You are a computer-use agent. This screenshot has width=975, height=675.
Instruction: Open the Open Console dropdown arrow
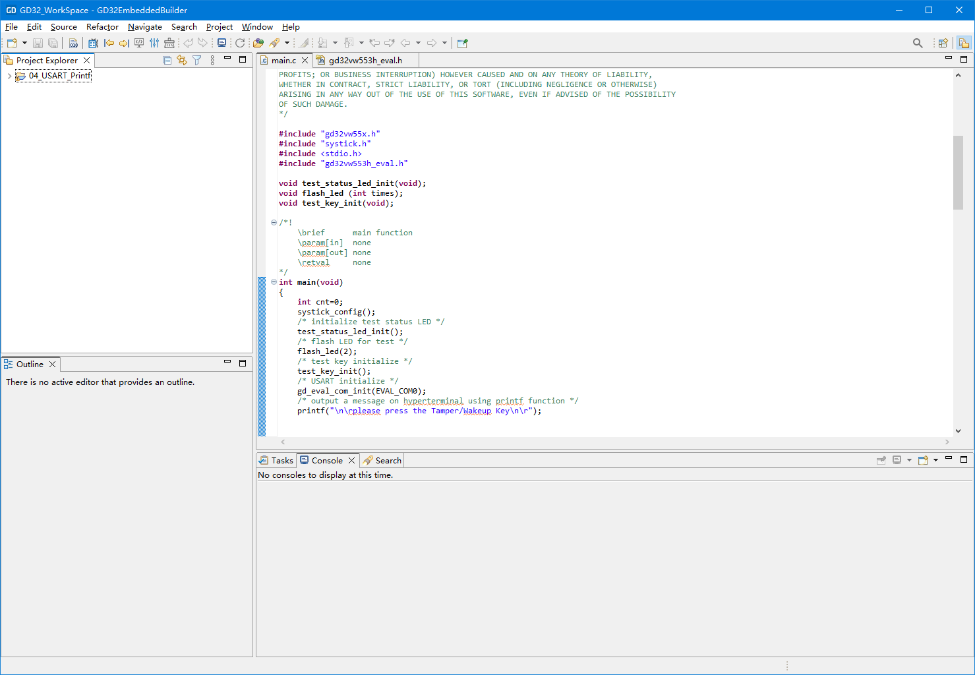[935, 460]
